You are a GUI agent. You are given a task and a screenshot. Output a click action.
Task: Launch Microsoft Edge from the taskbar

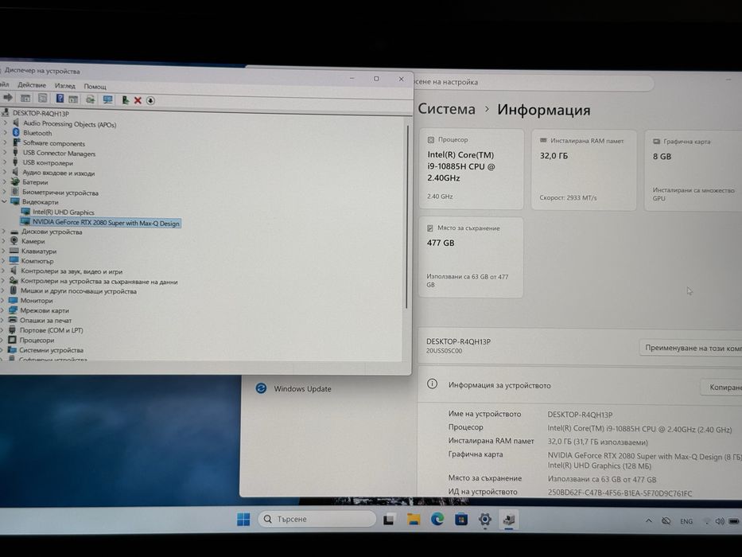point(437,520)
